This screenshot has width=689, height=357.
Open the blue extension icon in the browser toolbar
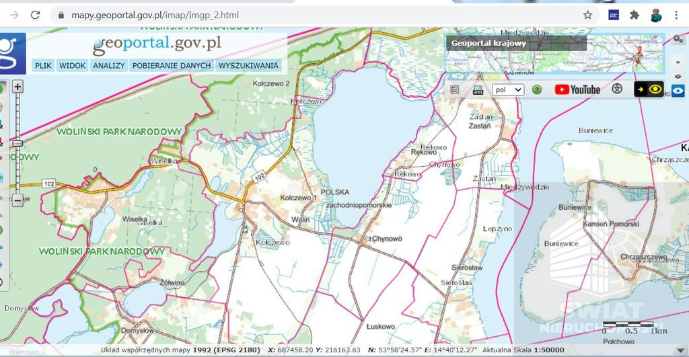(614, 15)
